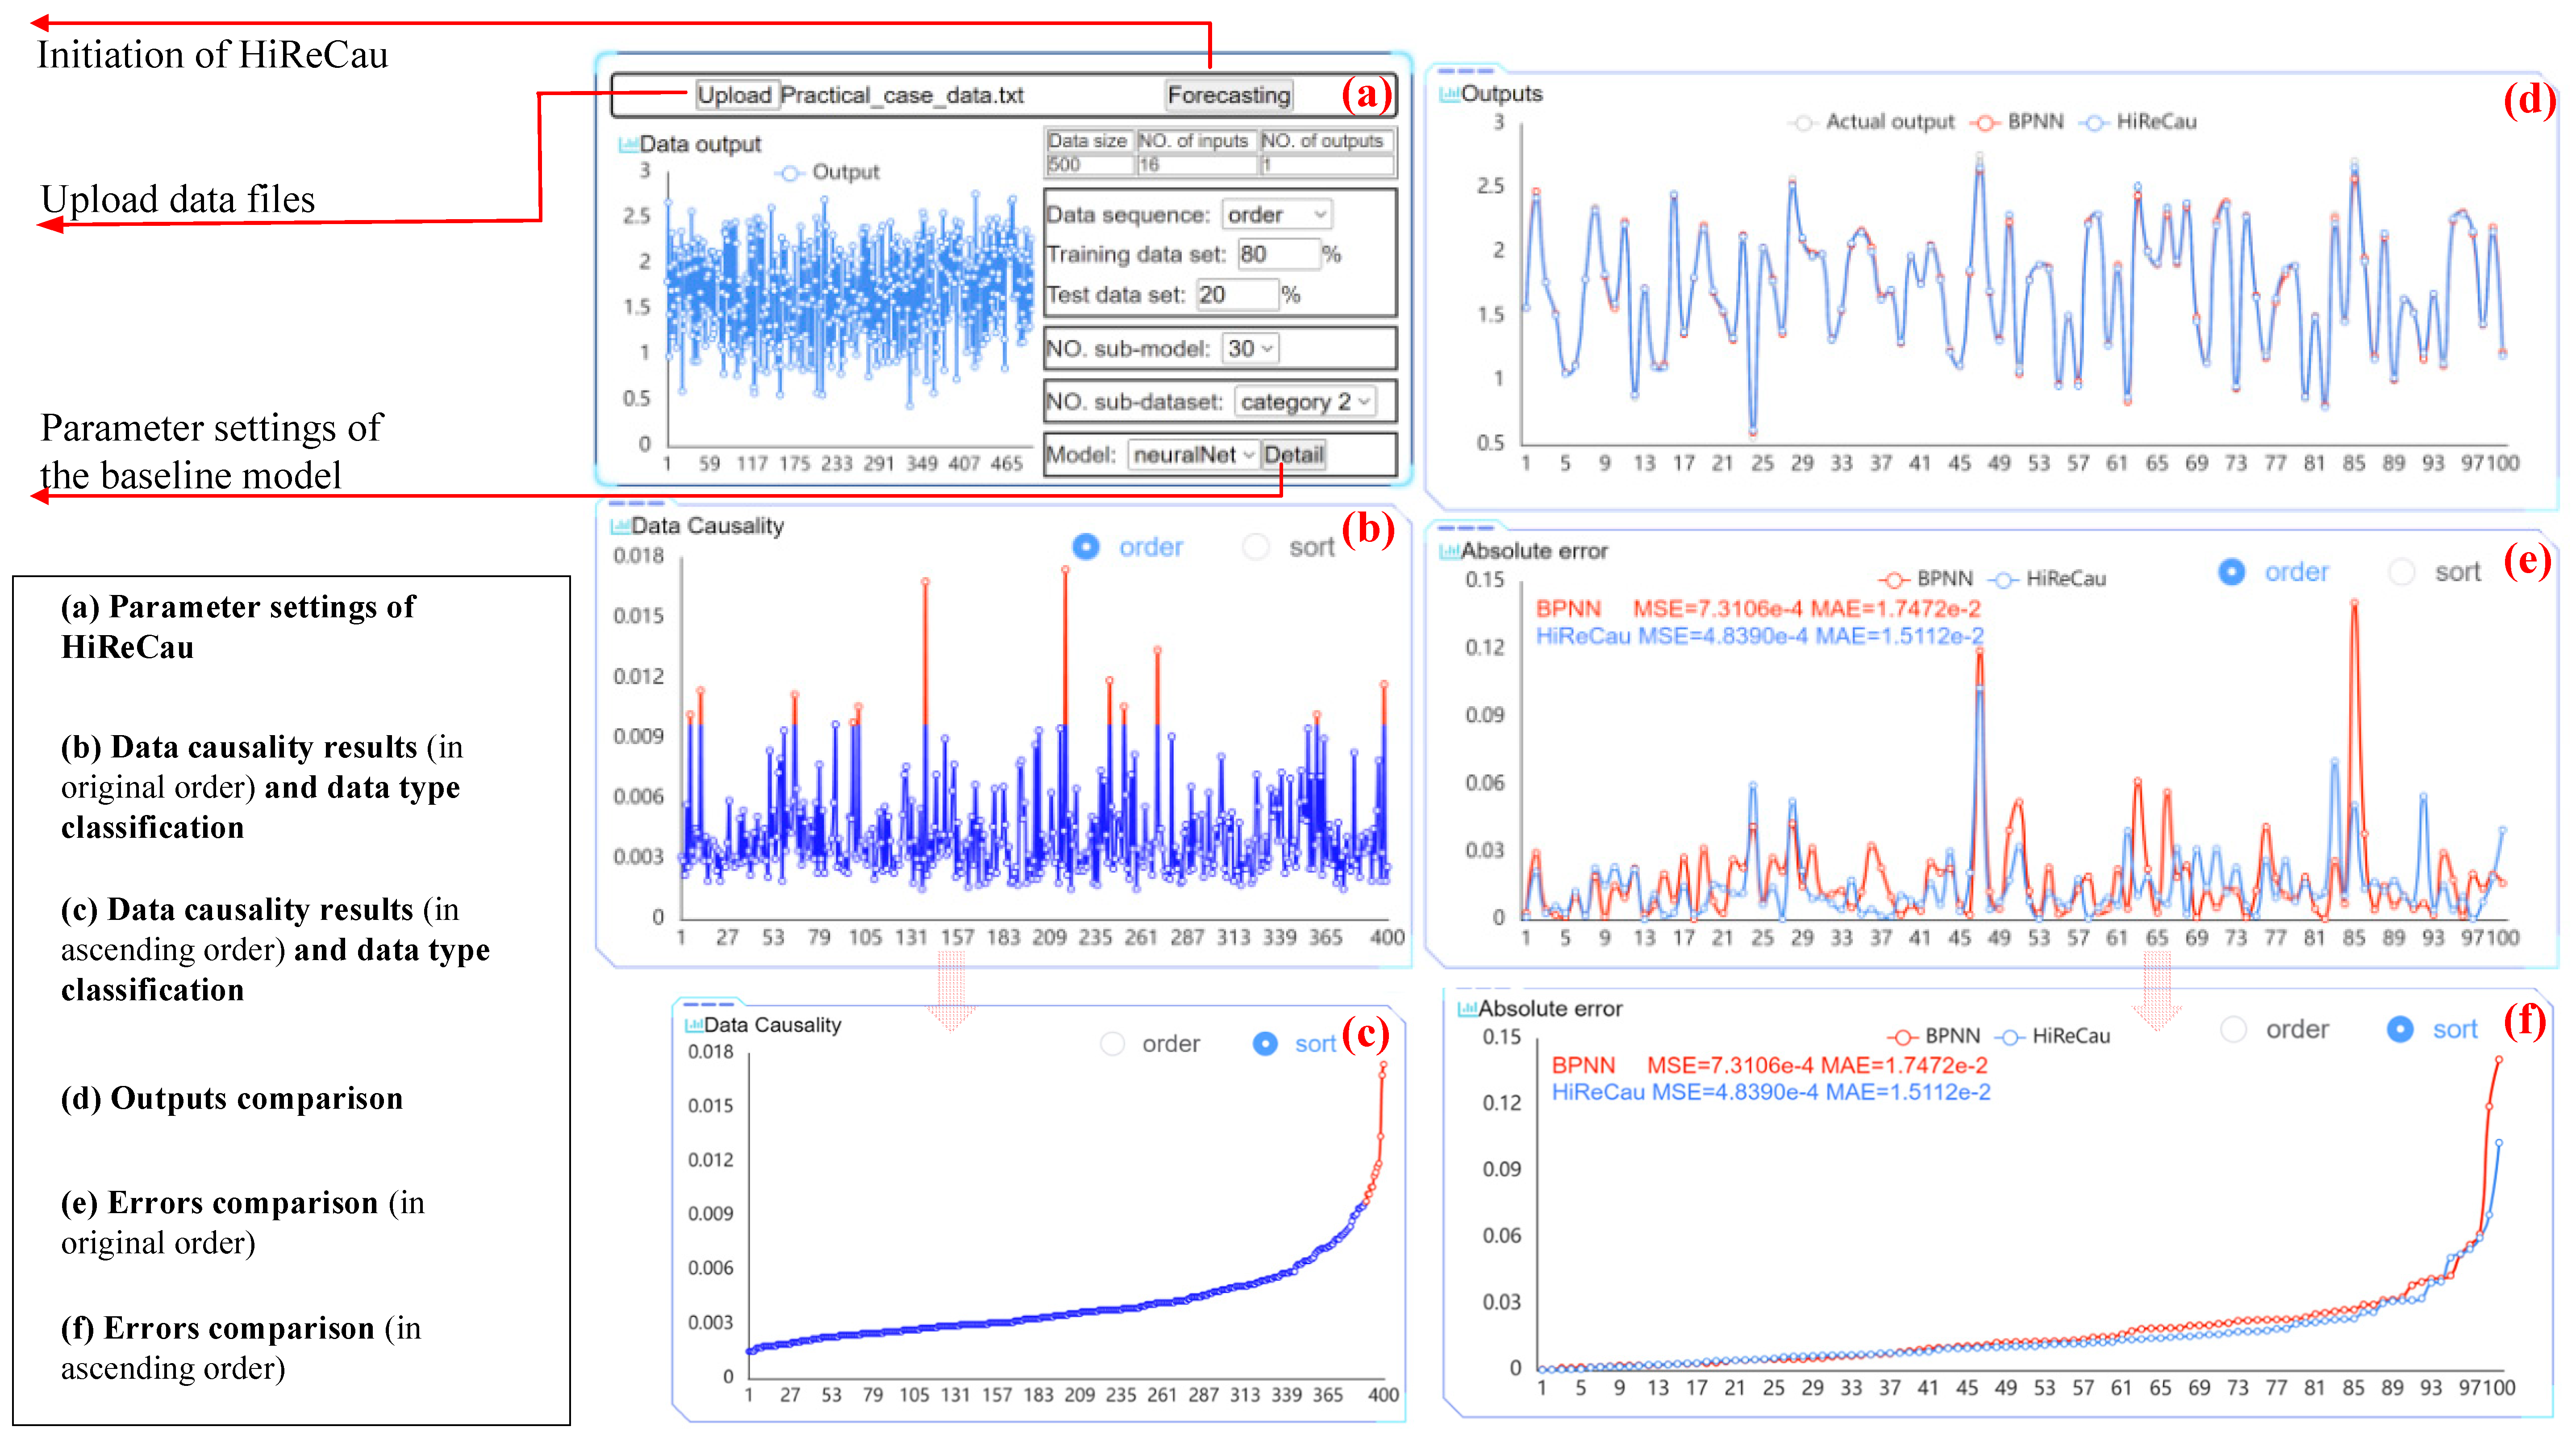Select sort radio in Absolute error panel (e)
This screenshot has width=2576, height=1439.
click(2401, 572)
